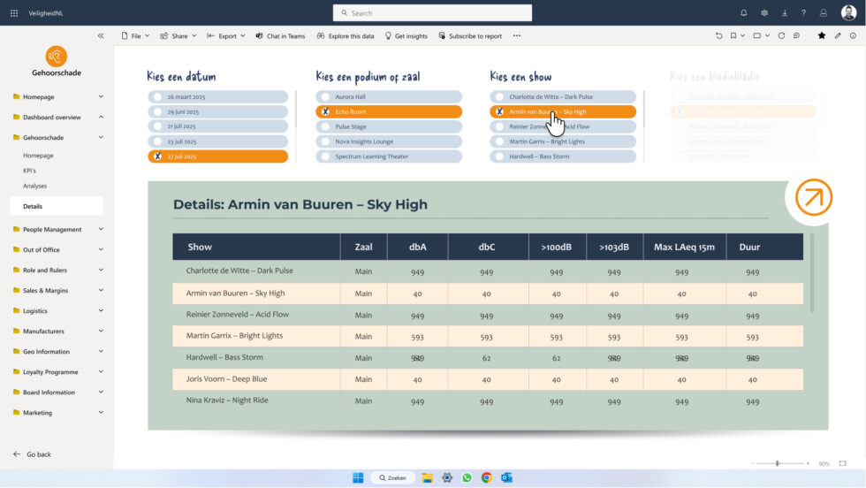Open WhatsApp from the taskbar
This screenshot has height=488, width=866.
(467, 477)
